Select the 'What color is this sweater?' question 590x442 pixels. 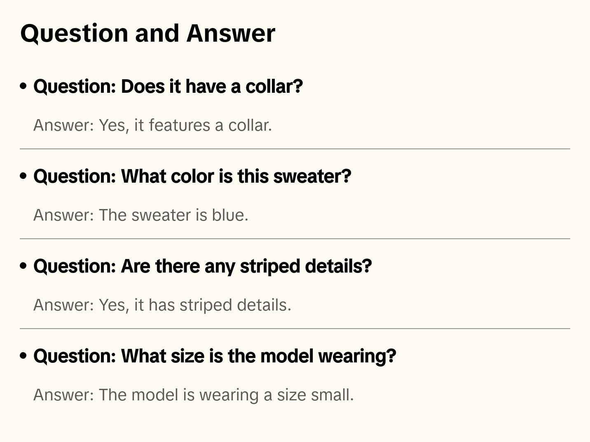(192, 176)
